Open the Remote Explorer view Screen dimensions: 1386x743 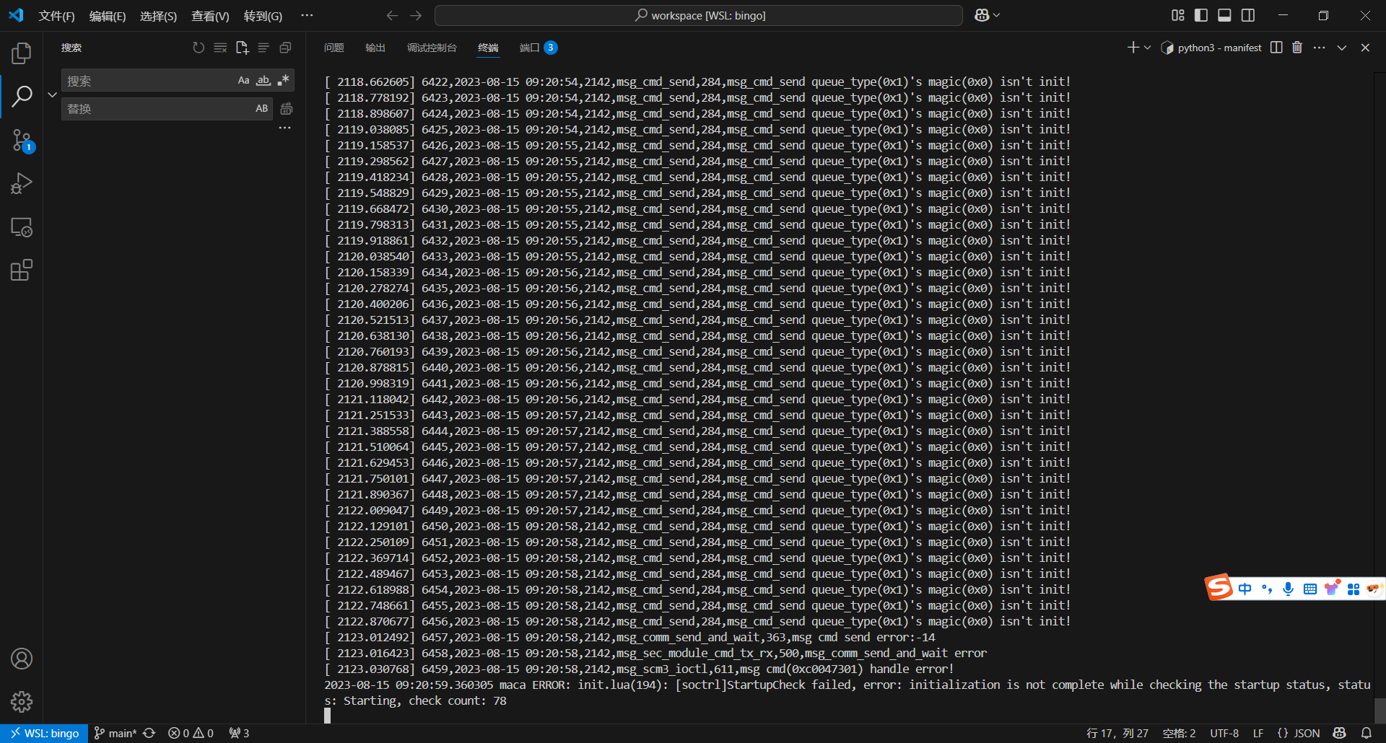(x=22, y=227)
